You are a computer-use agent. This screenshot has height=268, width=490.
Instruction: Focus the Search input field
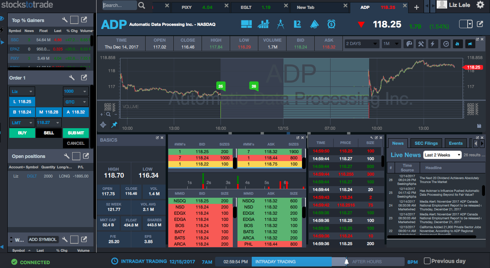[x=119, y=5]
